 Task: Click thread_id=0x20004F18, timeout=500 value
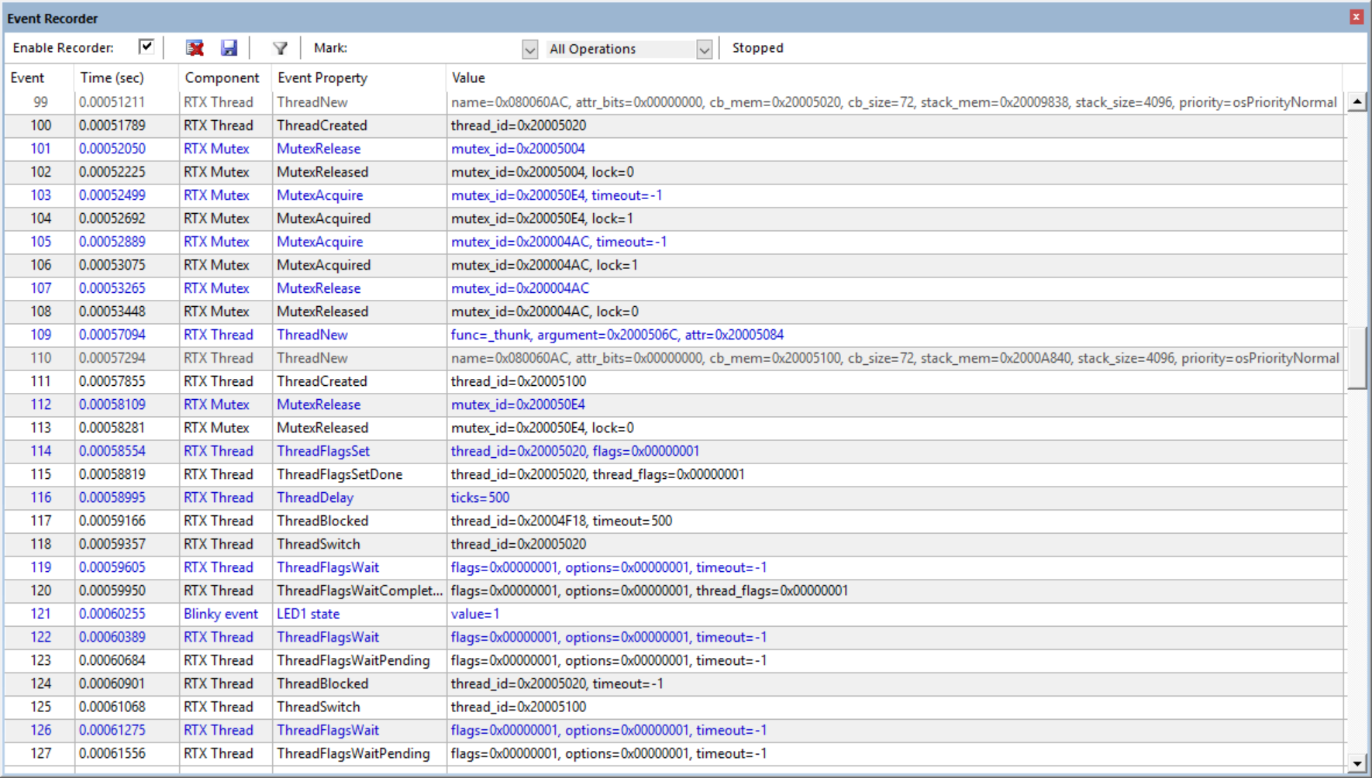coord(561,521)
